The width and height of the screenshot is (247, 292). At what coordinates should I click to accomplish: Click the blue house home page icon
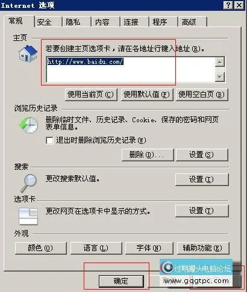coord(28,54)
